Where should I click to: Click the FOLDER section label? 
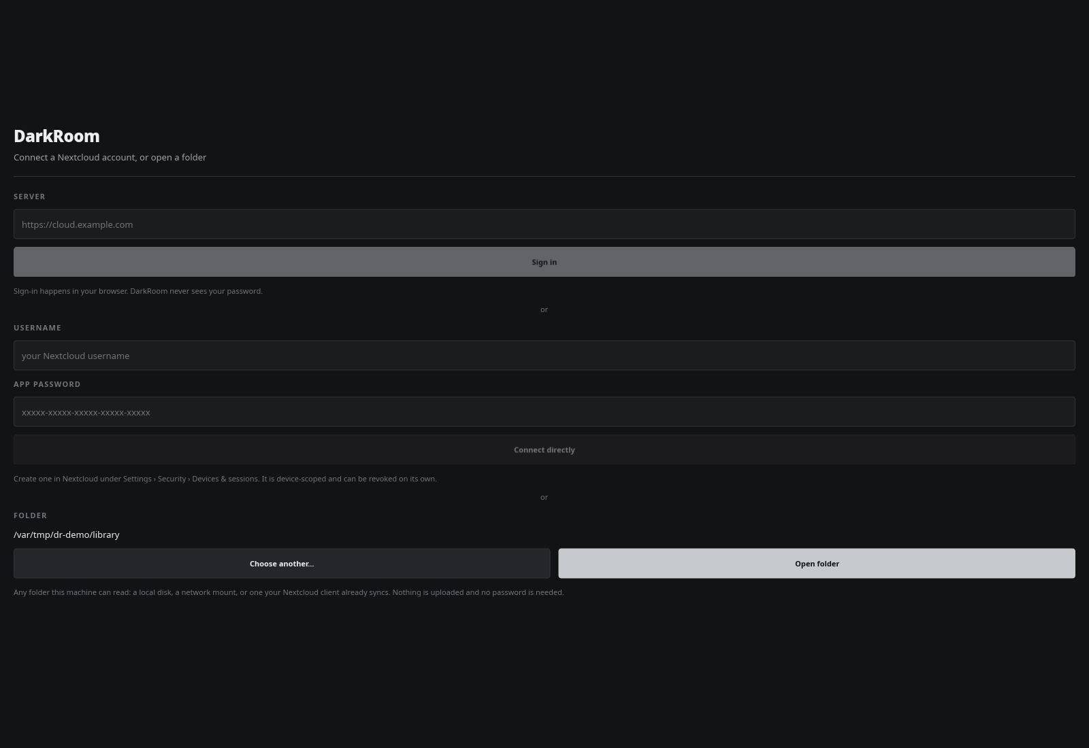[x=30, y=515]
